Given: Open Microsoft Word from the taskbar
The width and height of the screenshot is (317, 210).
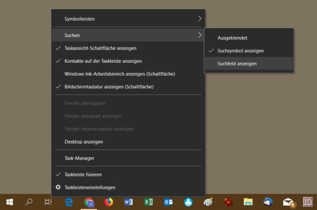Looking at the screenshot, I should (x=128, y=202).
